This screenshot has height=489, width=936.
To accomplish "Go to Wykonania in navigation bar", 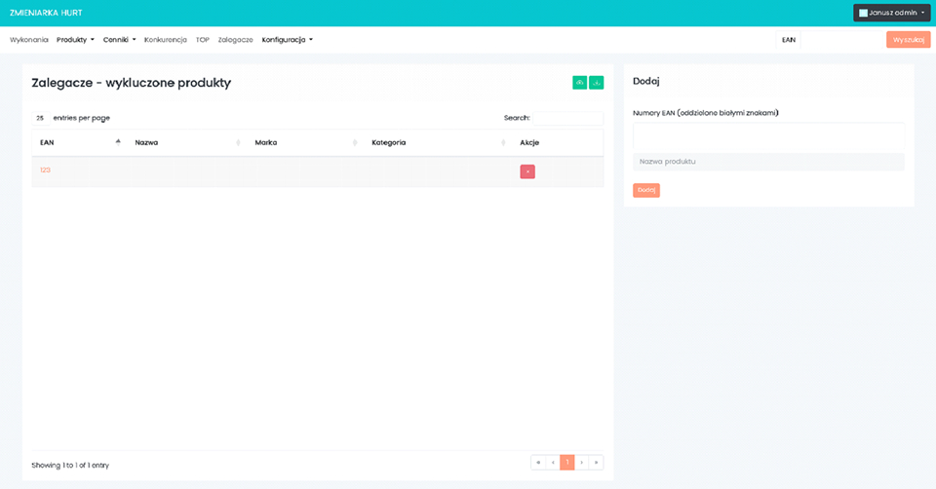I will coord(29,40).
